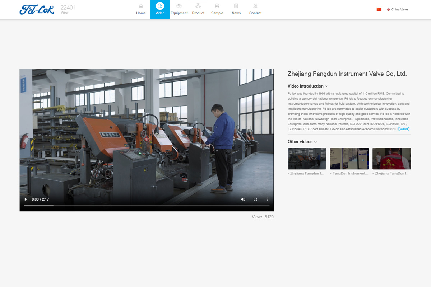Image resolution: width=431 pixels, height=287 pixels.
Task: Open the Product nav icon
Action: (198, 6)
